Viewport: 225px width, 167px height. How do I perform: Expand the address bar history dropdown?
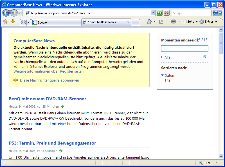(153, 13)
